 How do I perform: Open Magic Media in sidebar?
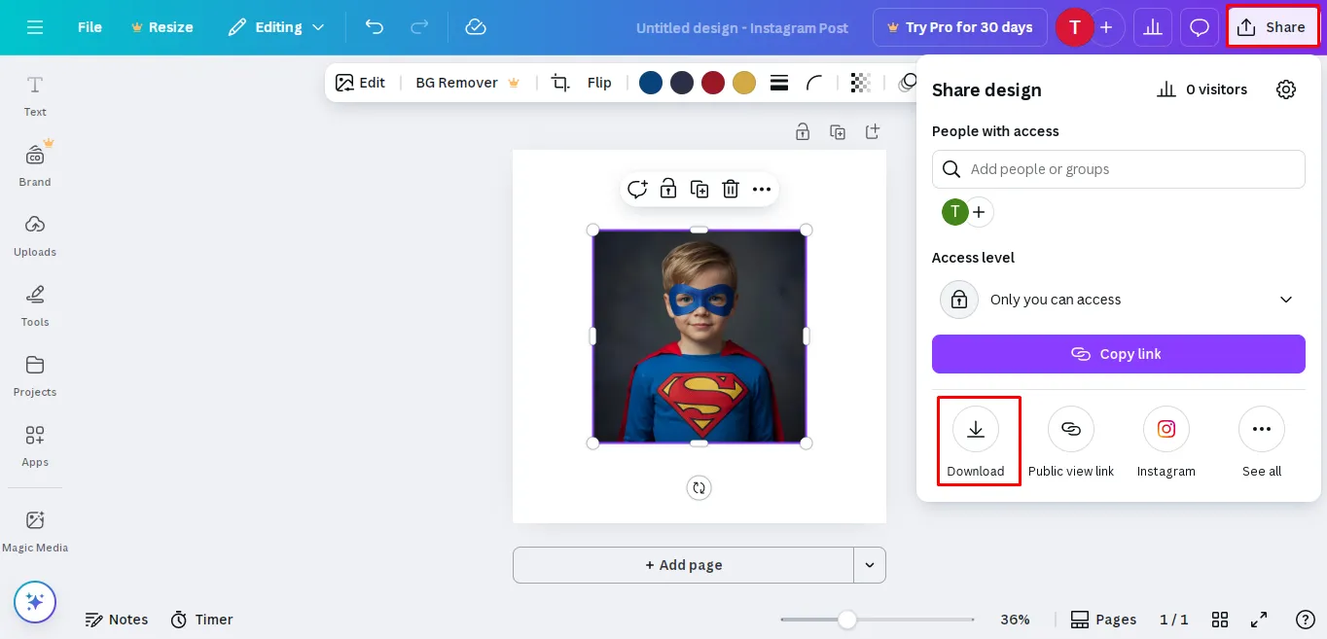click(x=35, y=531)
